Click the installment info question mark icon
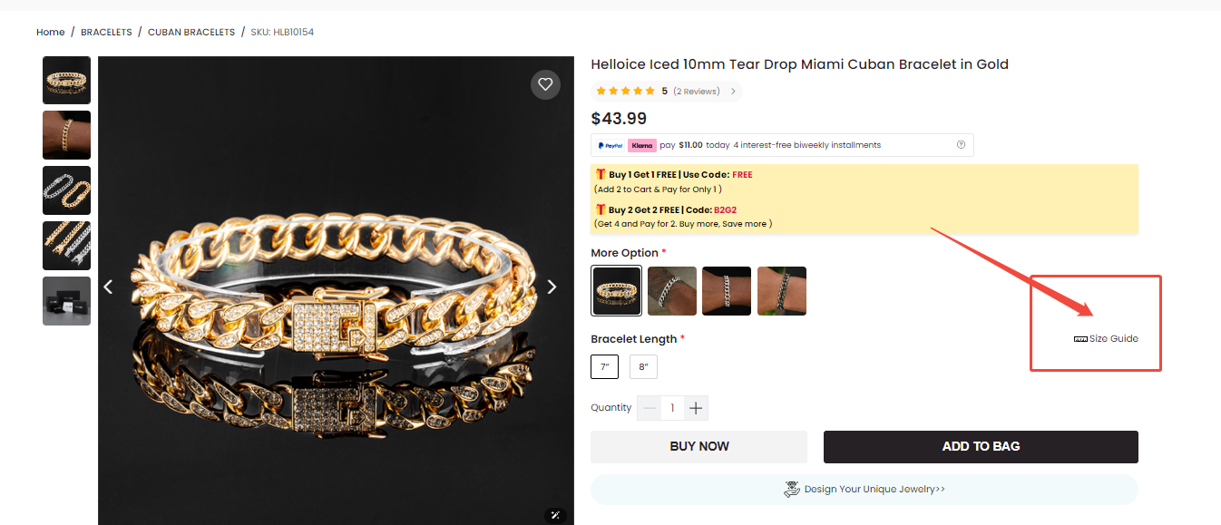The height and width of the screenshot is (525, 1221). pyautogui.click(x=961, y=145)
